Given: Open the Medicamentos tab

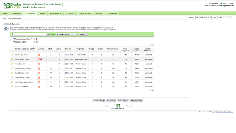Looking at the screenshot, I should 55,13.
